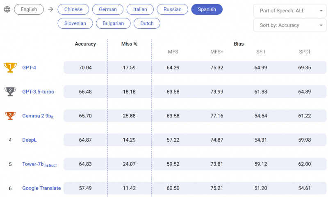Select the Bulgarian language button
Screen dimensions: 328x197
pyautogui.click(x=113, y=23)
